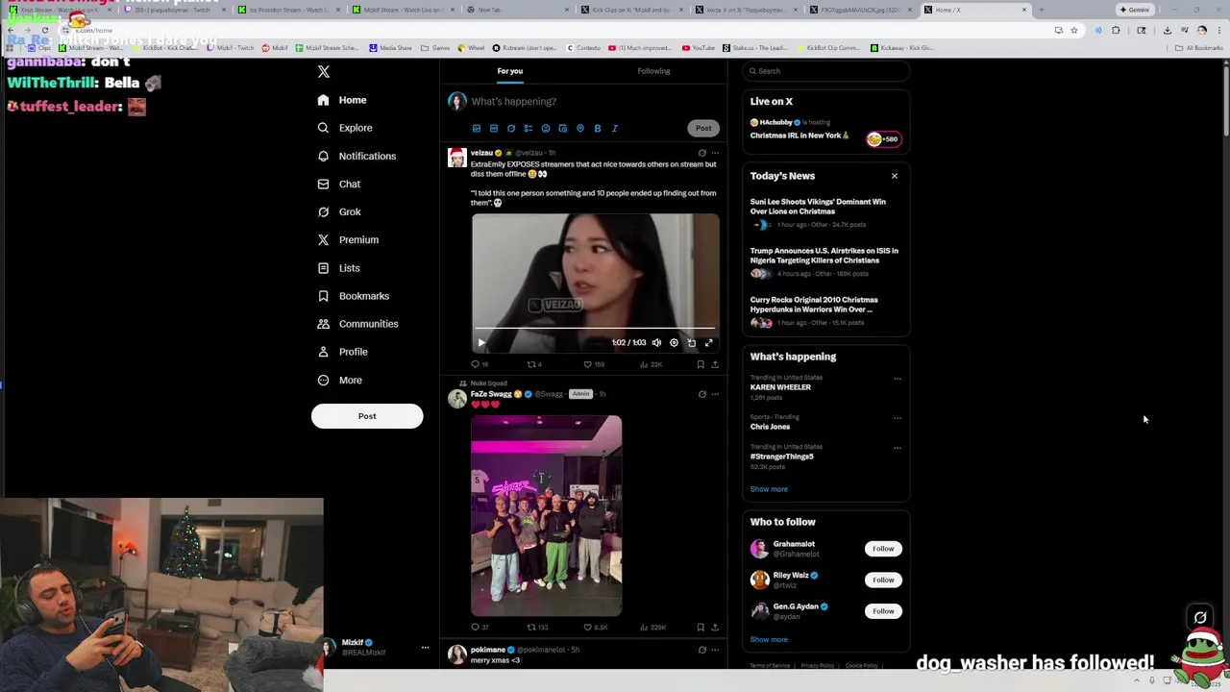Toggle bold formatting in composer

(598, 129)
